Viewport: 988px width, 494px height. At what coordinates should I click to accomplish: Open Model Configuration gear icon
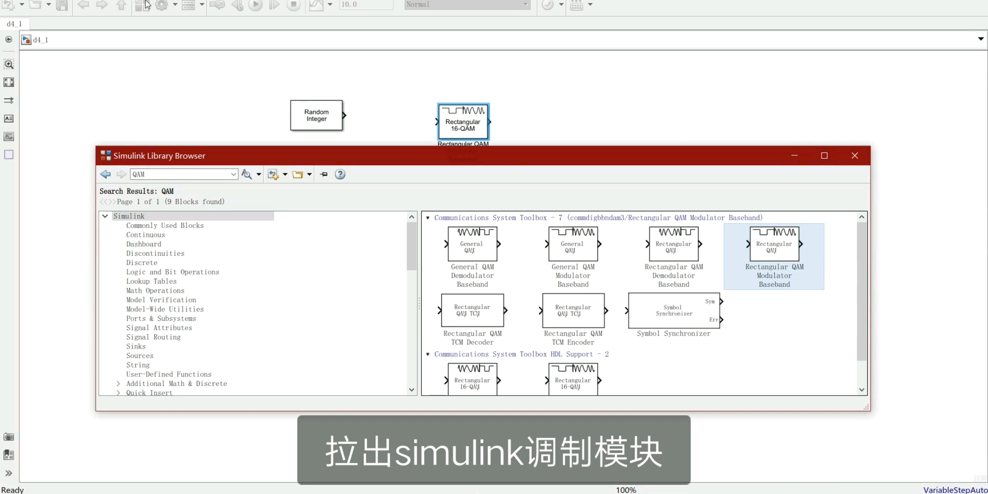pos(162,5)
